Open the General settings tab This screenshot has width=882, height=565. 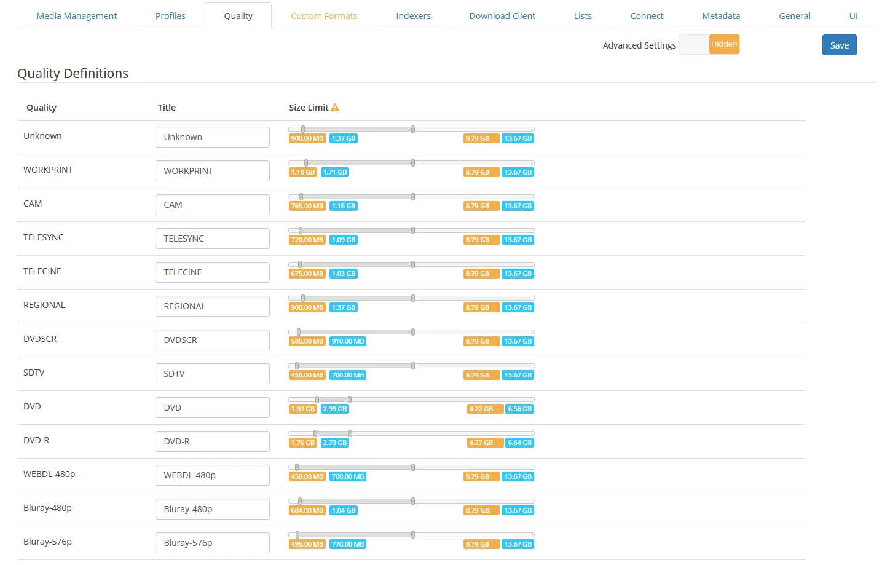[x=794, y=15]
